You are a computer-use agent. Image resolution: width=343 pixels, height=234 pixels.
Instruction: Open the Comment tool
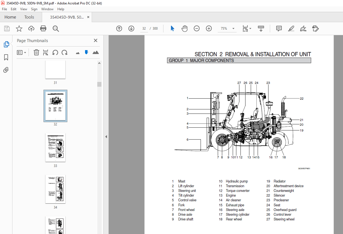(279, 28)
